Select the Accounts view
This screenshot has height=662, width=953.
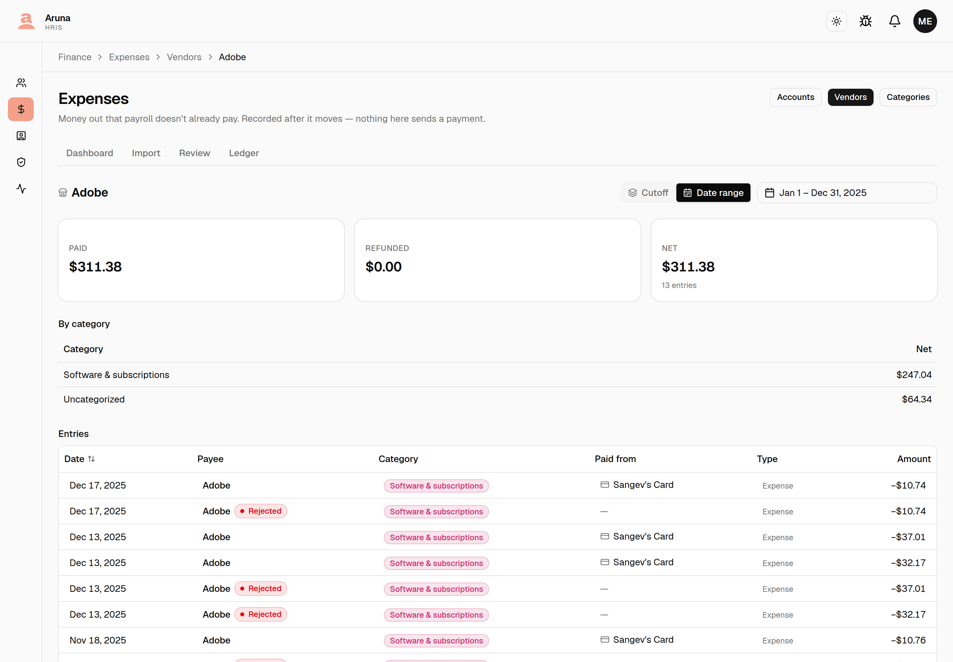(795, 97)
